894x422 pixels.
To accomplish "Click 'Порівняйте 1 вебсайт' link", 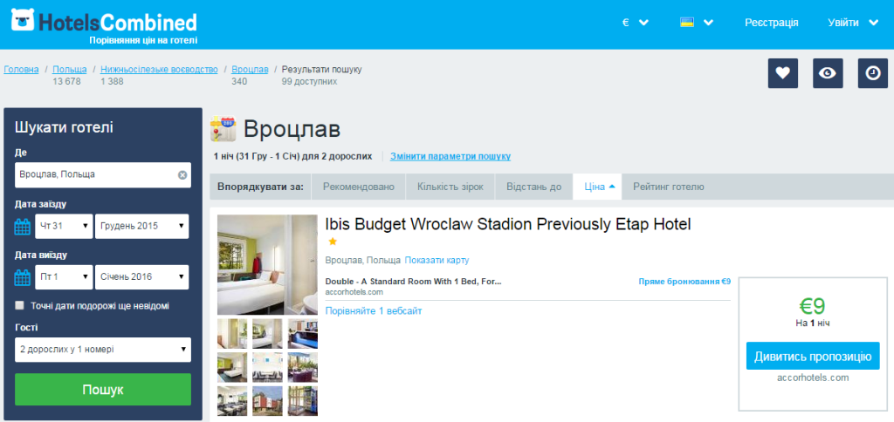I will tap(374, 311).
